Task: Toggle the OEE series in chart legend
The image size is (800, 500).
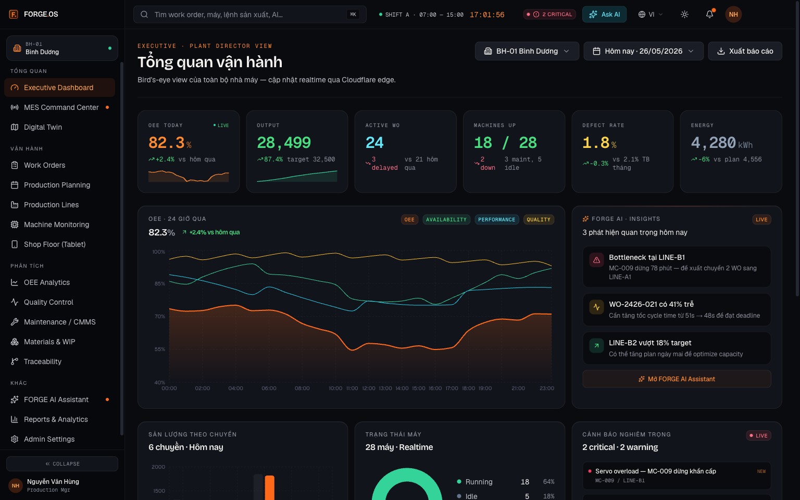Action: tap(409, 220)
